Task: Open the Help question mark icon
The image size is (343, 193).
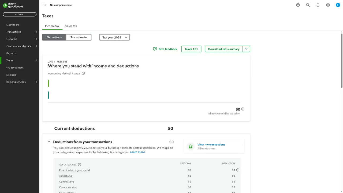Action: pos(298,5)
